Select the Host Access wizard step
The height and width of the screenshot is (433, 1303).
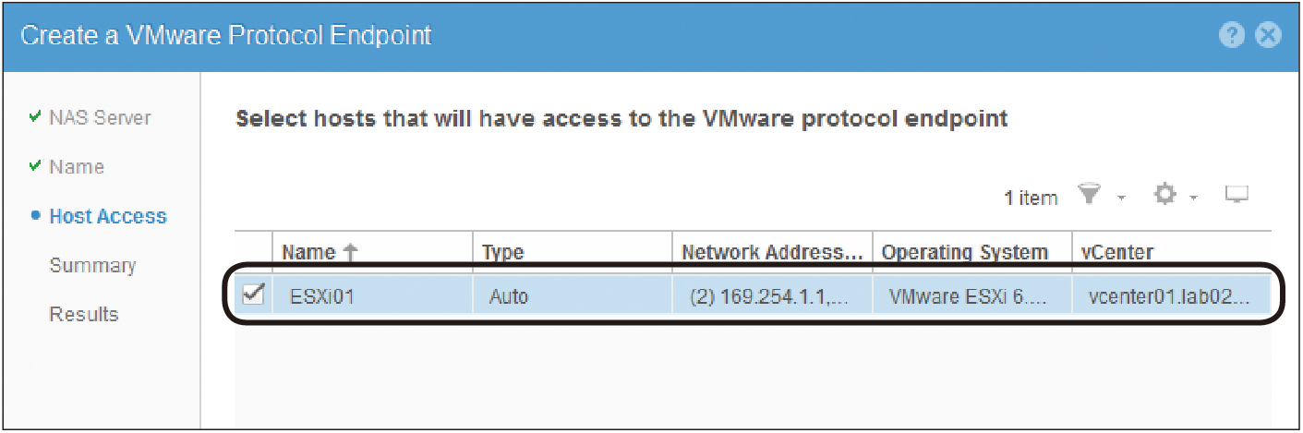(x=108, y=216)
